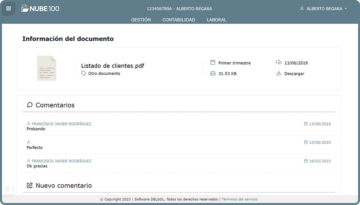Click the Probando comment by Francisco Javier Rodríguez
Viewport: 360px width, 205px height.
point(36,129)
